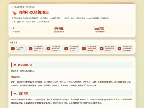
Task: Open 06_产品测款与用户反馈复盘.docx from the directory
Action: (x=107, y=49)
